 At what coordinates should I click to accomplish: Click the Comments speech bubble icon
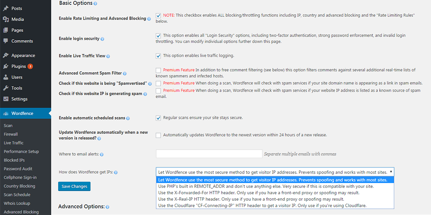pos(6,41)
